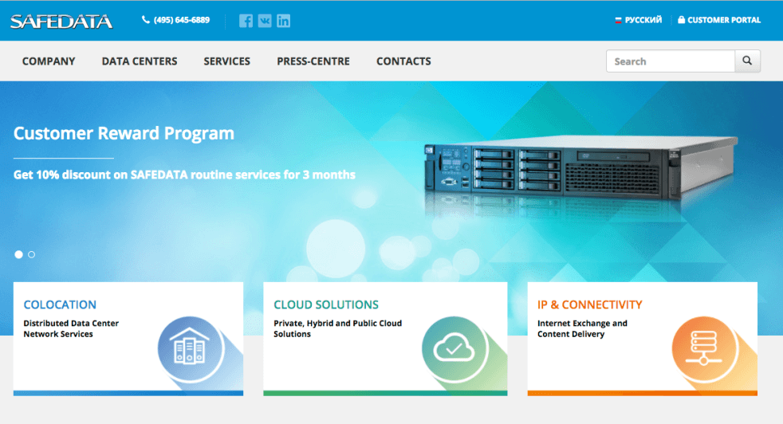Screen dimensions: 783x424
Task: Switch language to Русский
Action: (638, 20)
